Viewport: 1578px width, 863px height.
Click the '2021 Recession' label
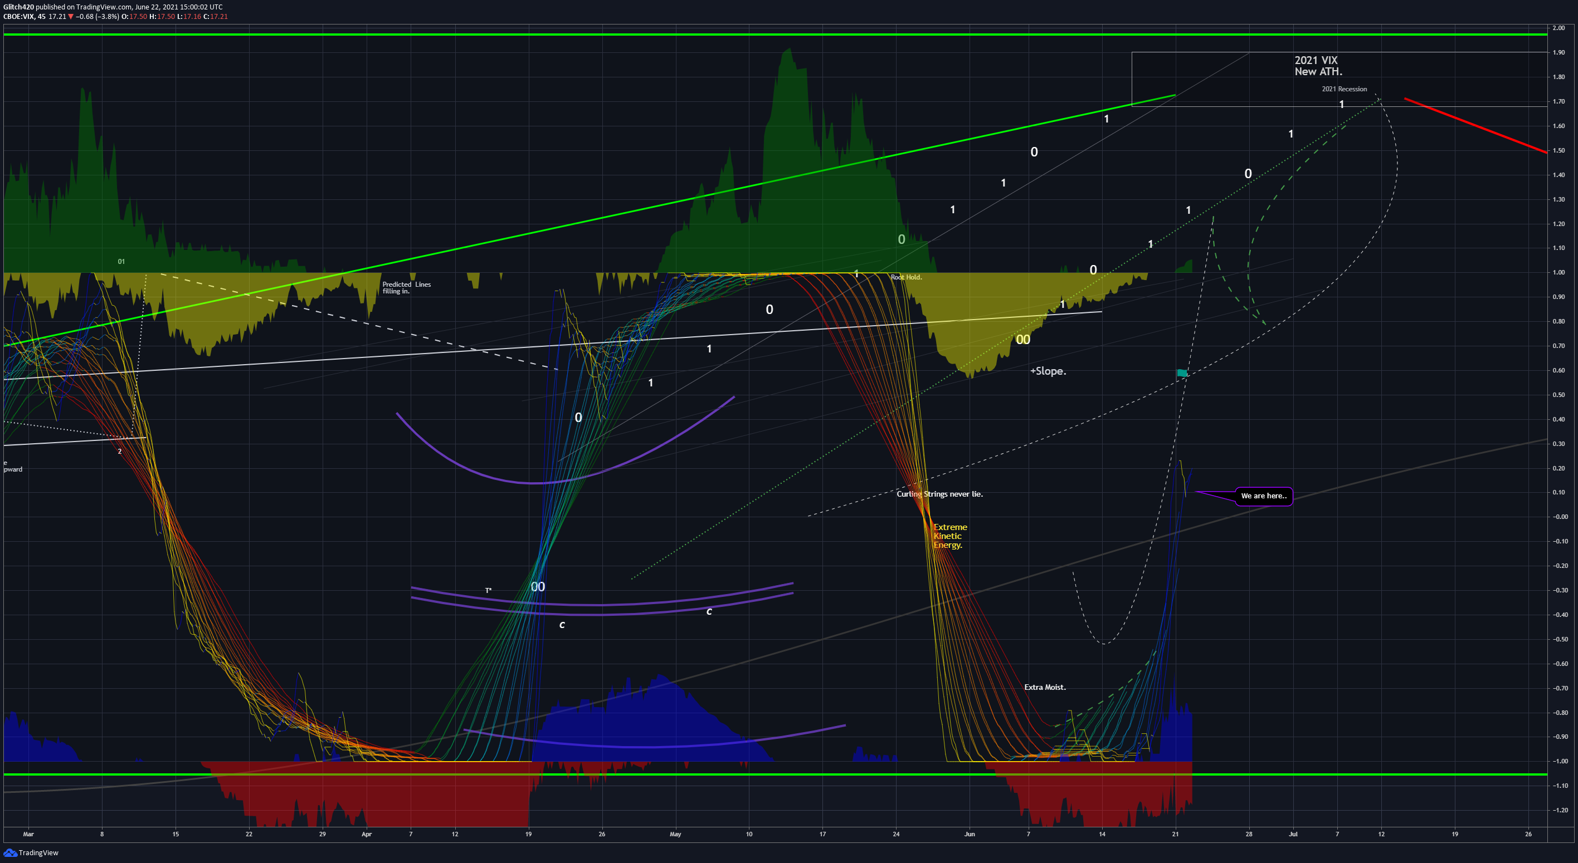tap(1344, 89)
